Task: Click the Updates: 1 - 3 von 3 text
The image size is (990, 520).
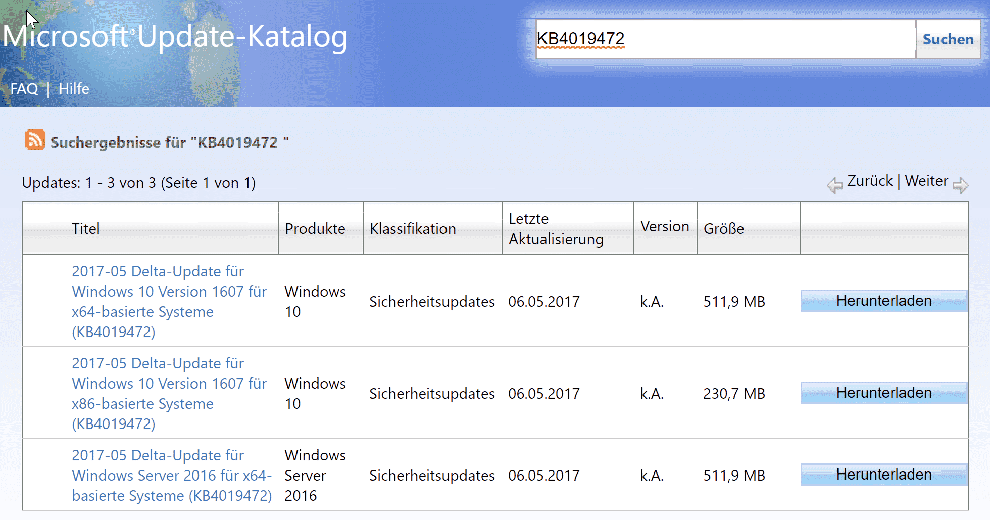Action: (x=139, y=183)
